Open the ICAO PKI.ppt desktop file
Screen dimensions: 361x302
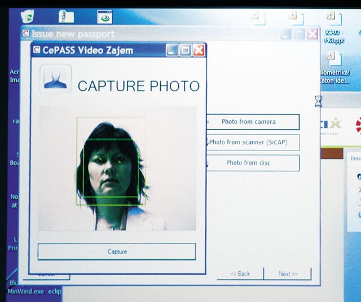coord(334,26)
